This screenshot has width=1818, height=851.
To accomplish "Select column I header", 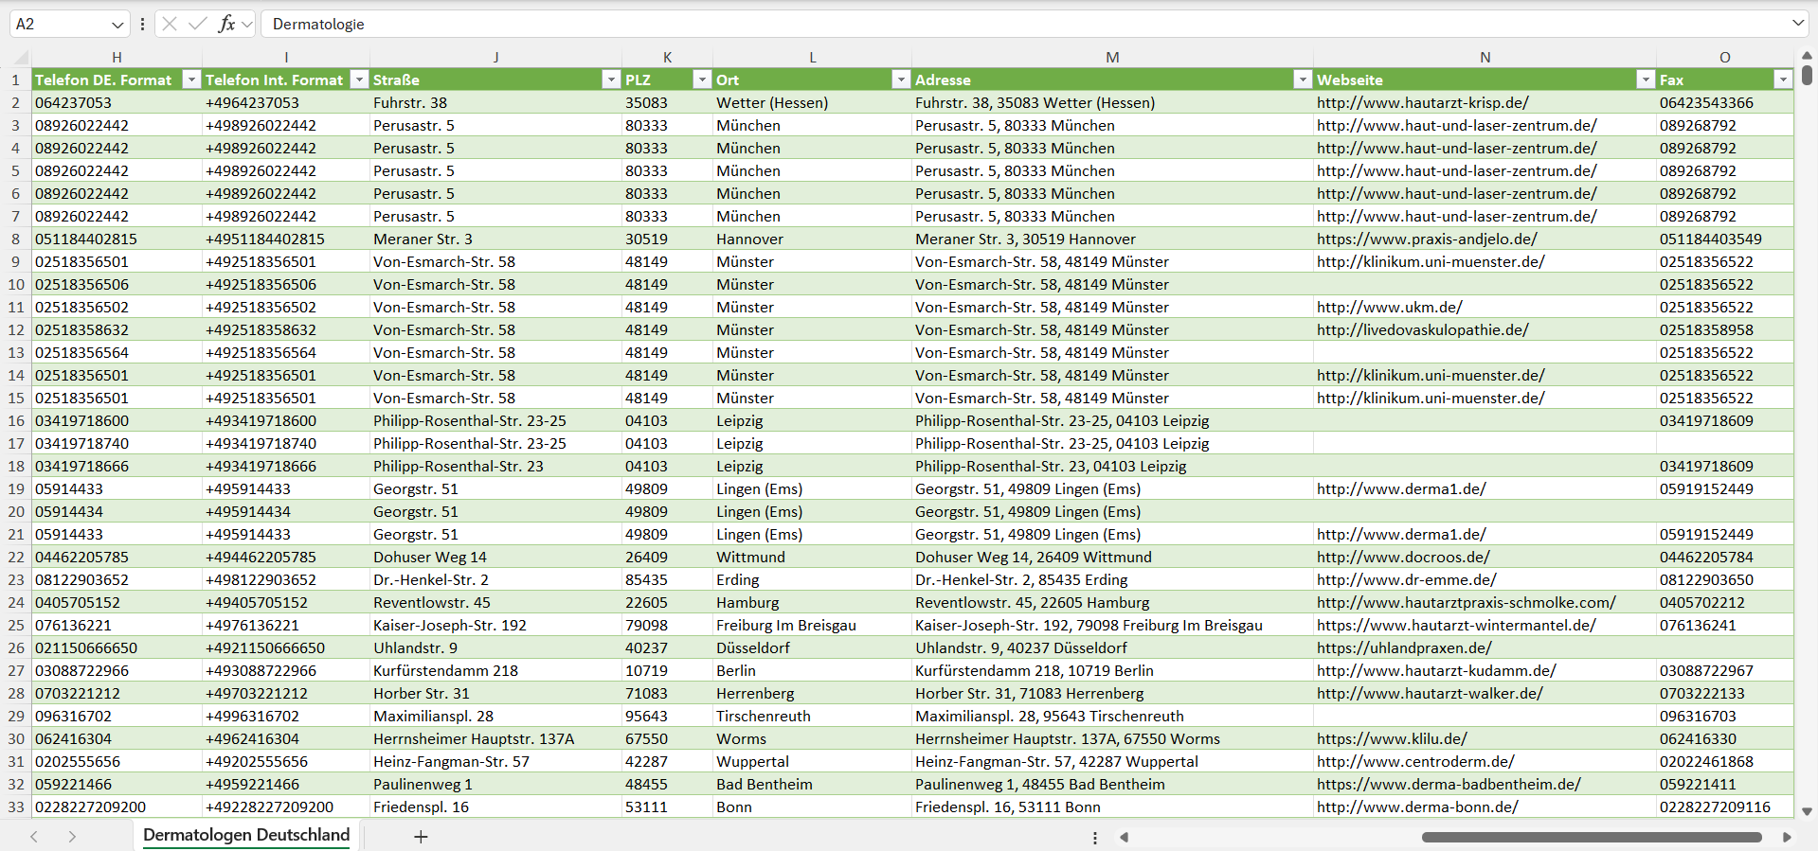I will [x=286, y=57].
